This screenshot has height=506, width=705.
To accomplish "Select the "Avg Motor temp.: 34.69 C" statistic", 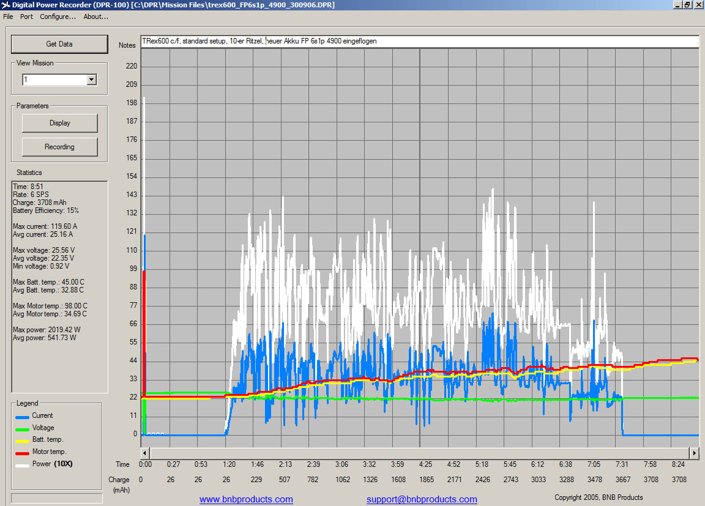I will (x=50, y=314).
